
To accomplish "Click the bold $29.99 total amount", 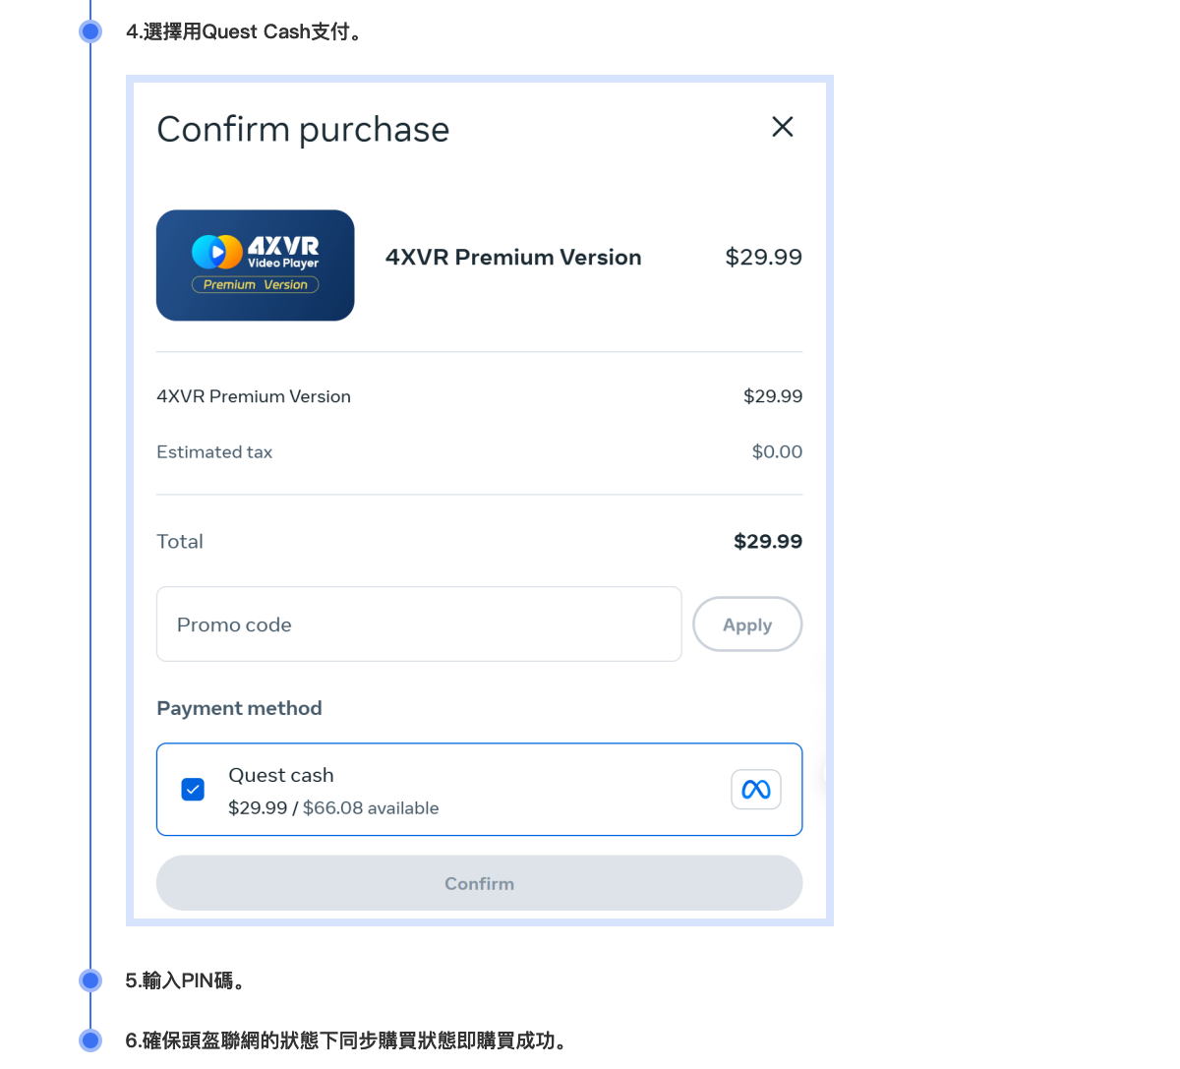I will [x=768, y=542].
